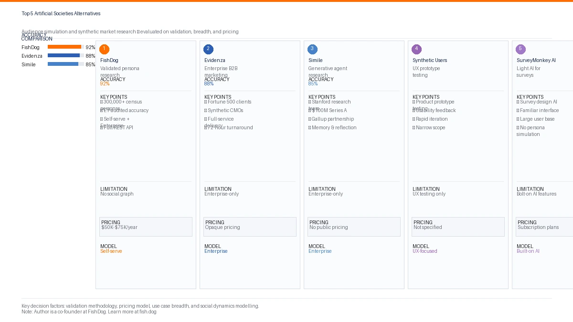This screenshot has width=573, height=322.
Task: Click the FishDog accuracy bar in the comparison chart
Action: (x=66, y=47)
